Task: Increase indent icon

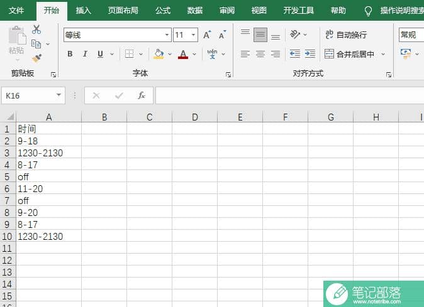Action: point(310,54)
